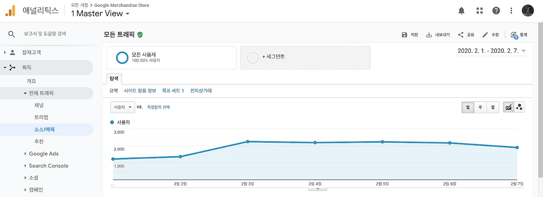The width and height of the screenshot is (543, 197).
Task: Open the 목표 세트 1 sub-tab
Action: coord(173,90)
